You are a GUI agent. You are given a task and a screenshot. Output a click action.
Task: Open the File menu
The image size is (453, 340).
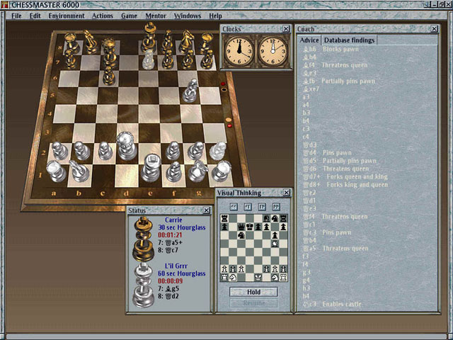pos(16,16)
